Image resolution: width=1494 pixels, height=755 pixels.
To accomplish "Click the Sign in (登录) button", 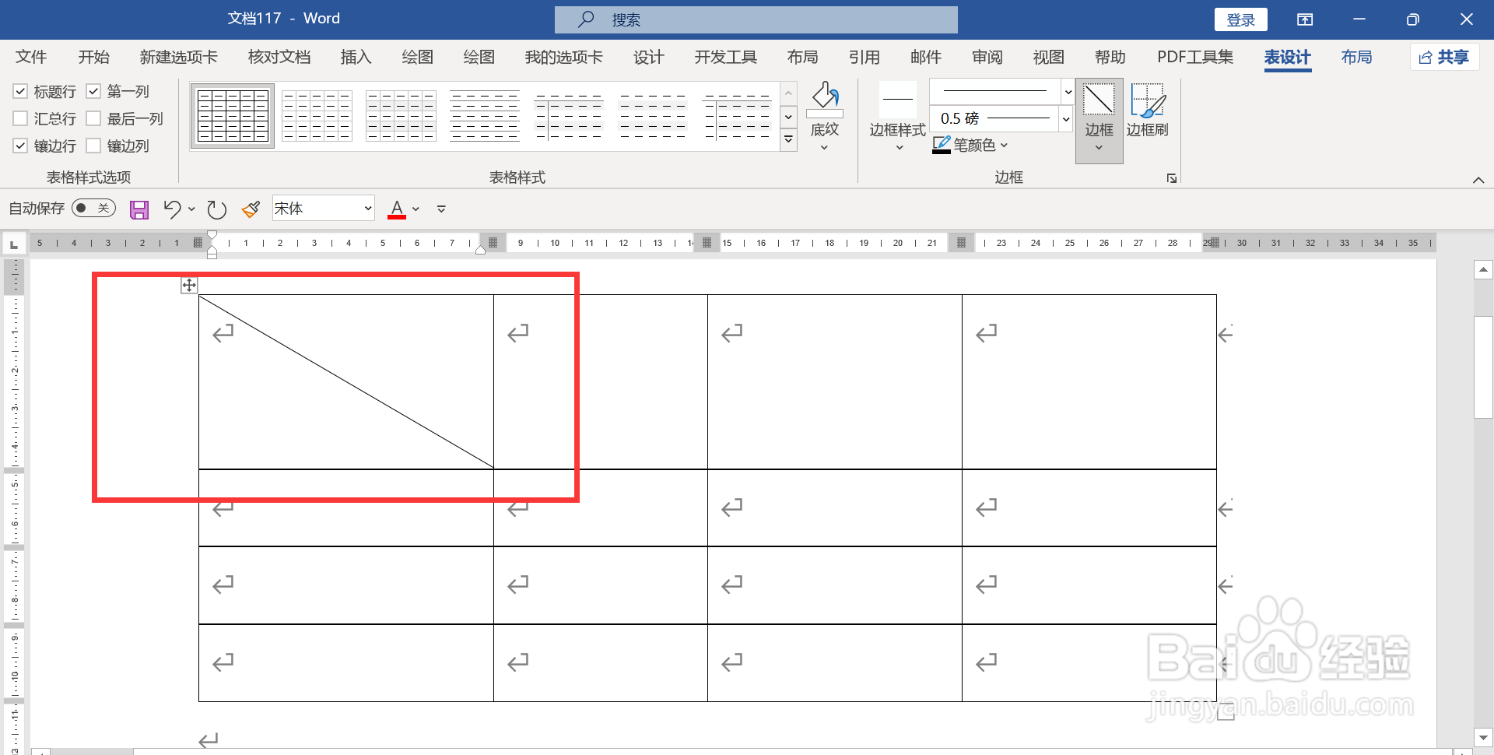I will click(1240, 19).
